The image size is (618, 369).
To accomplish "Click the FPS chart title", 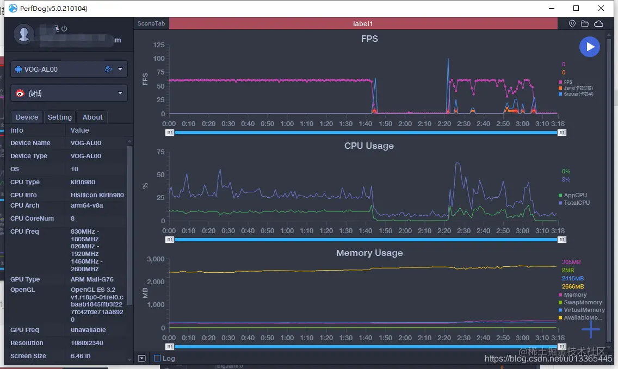I will point(369,39).
